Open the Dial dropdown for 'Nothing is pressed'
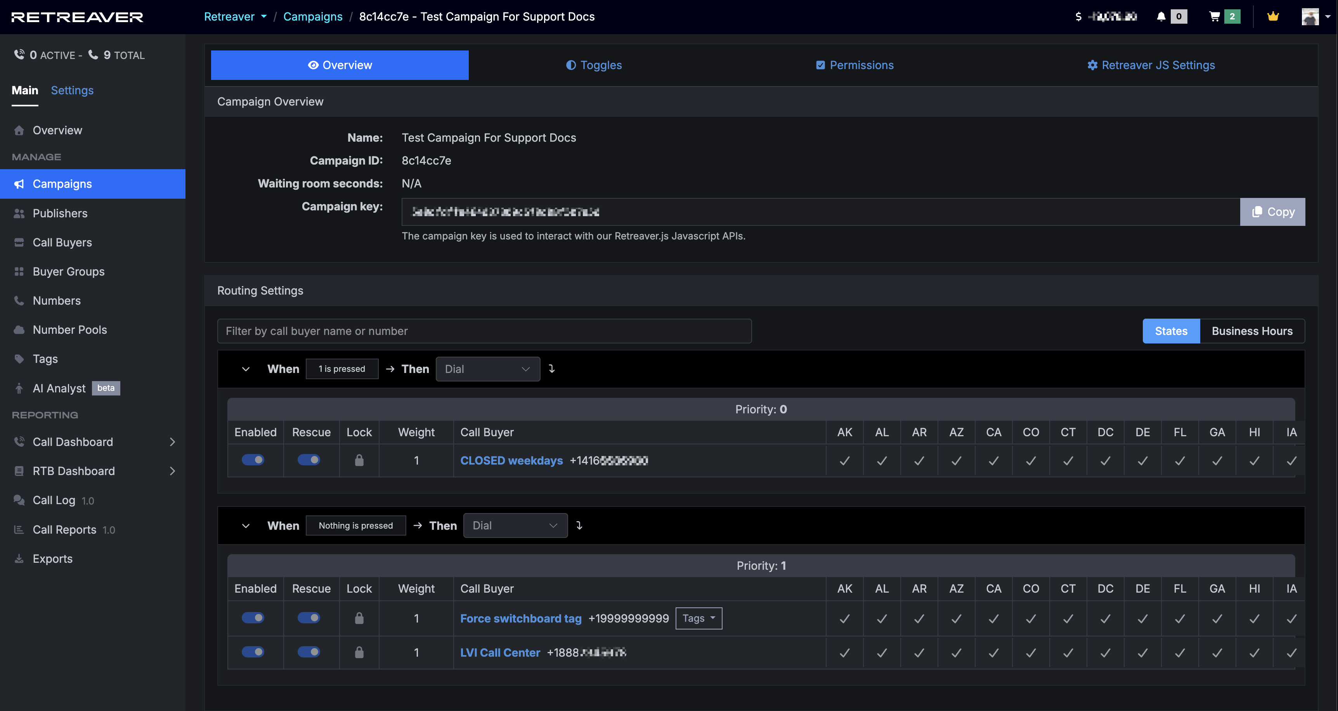Screen dimensions: 1338x711 tap(515, 525)
